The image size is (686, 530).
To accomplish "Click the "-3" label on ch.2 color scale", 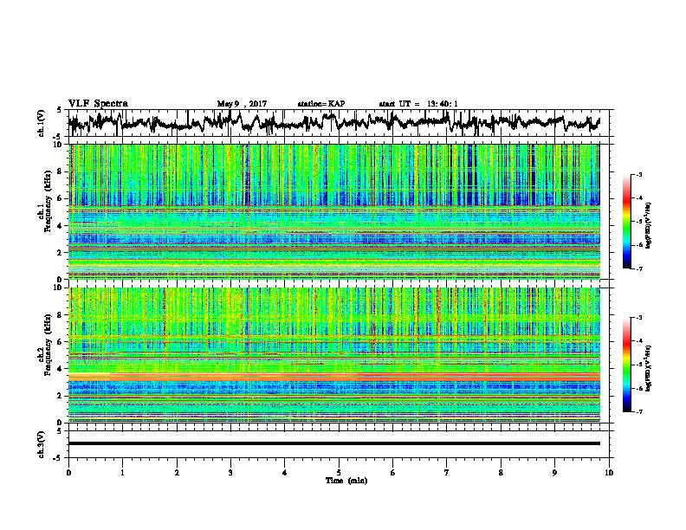I will pos(638,318).
